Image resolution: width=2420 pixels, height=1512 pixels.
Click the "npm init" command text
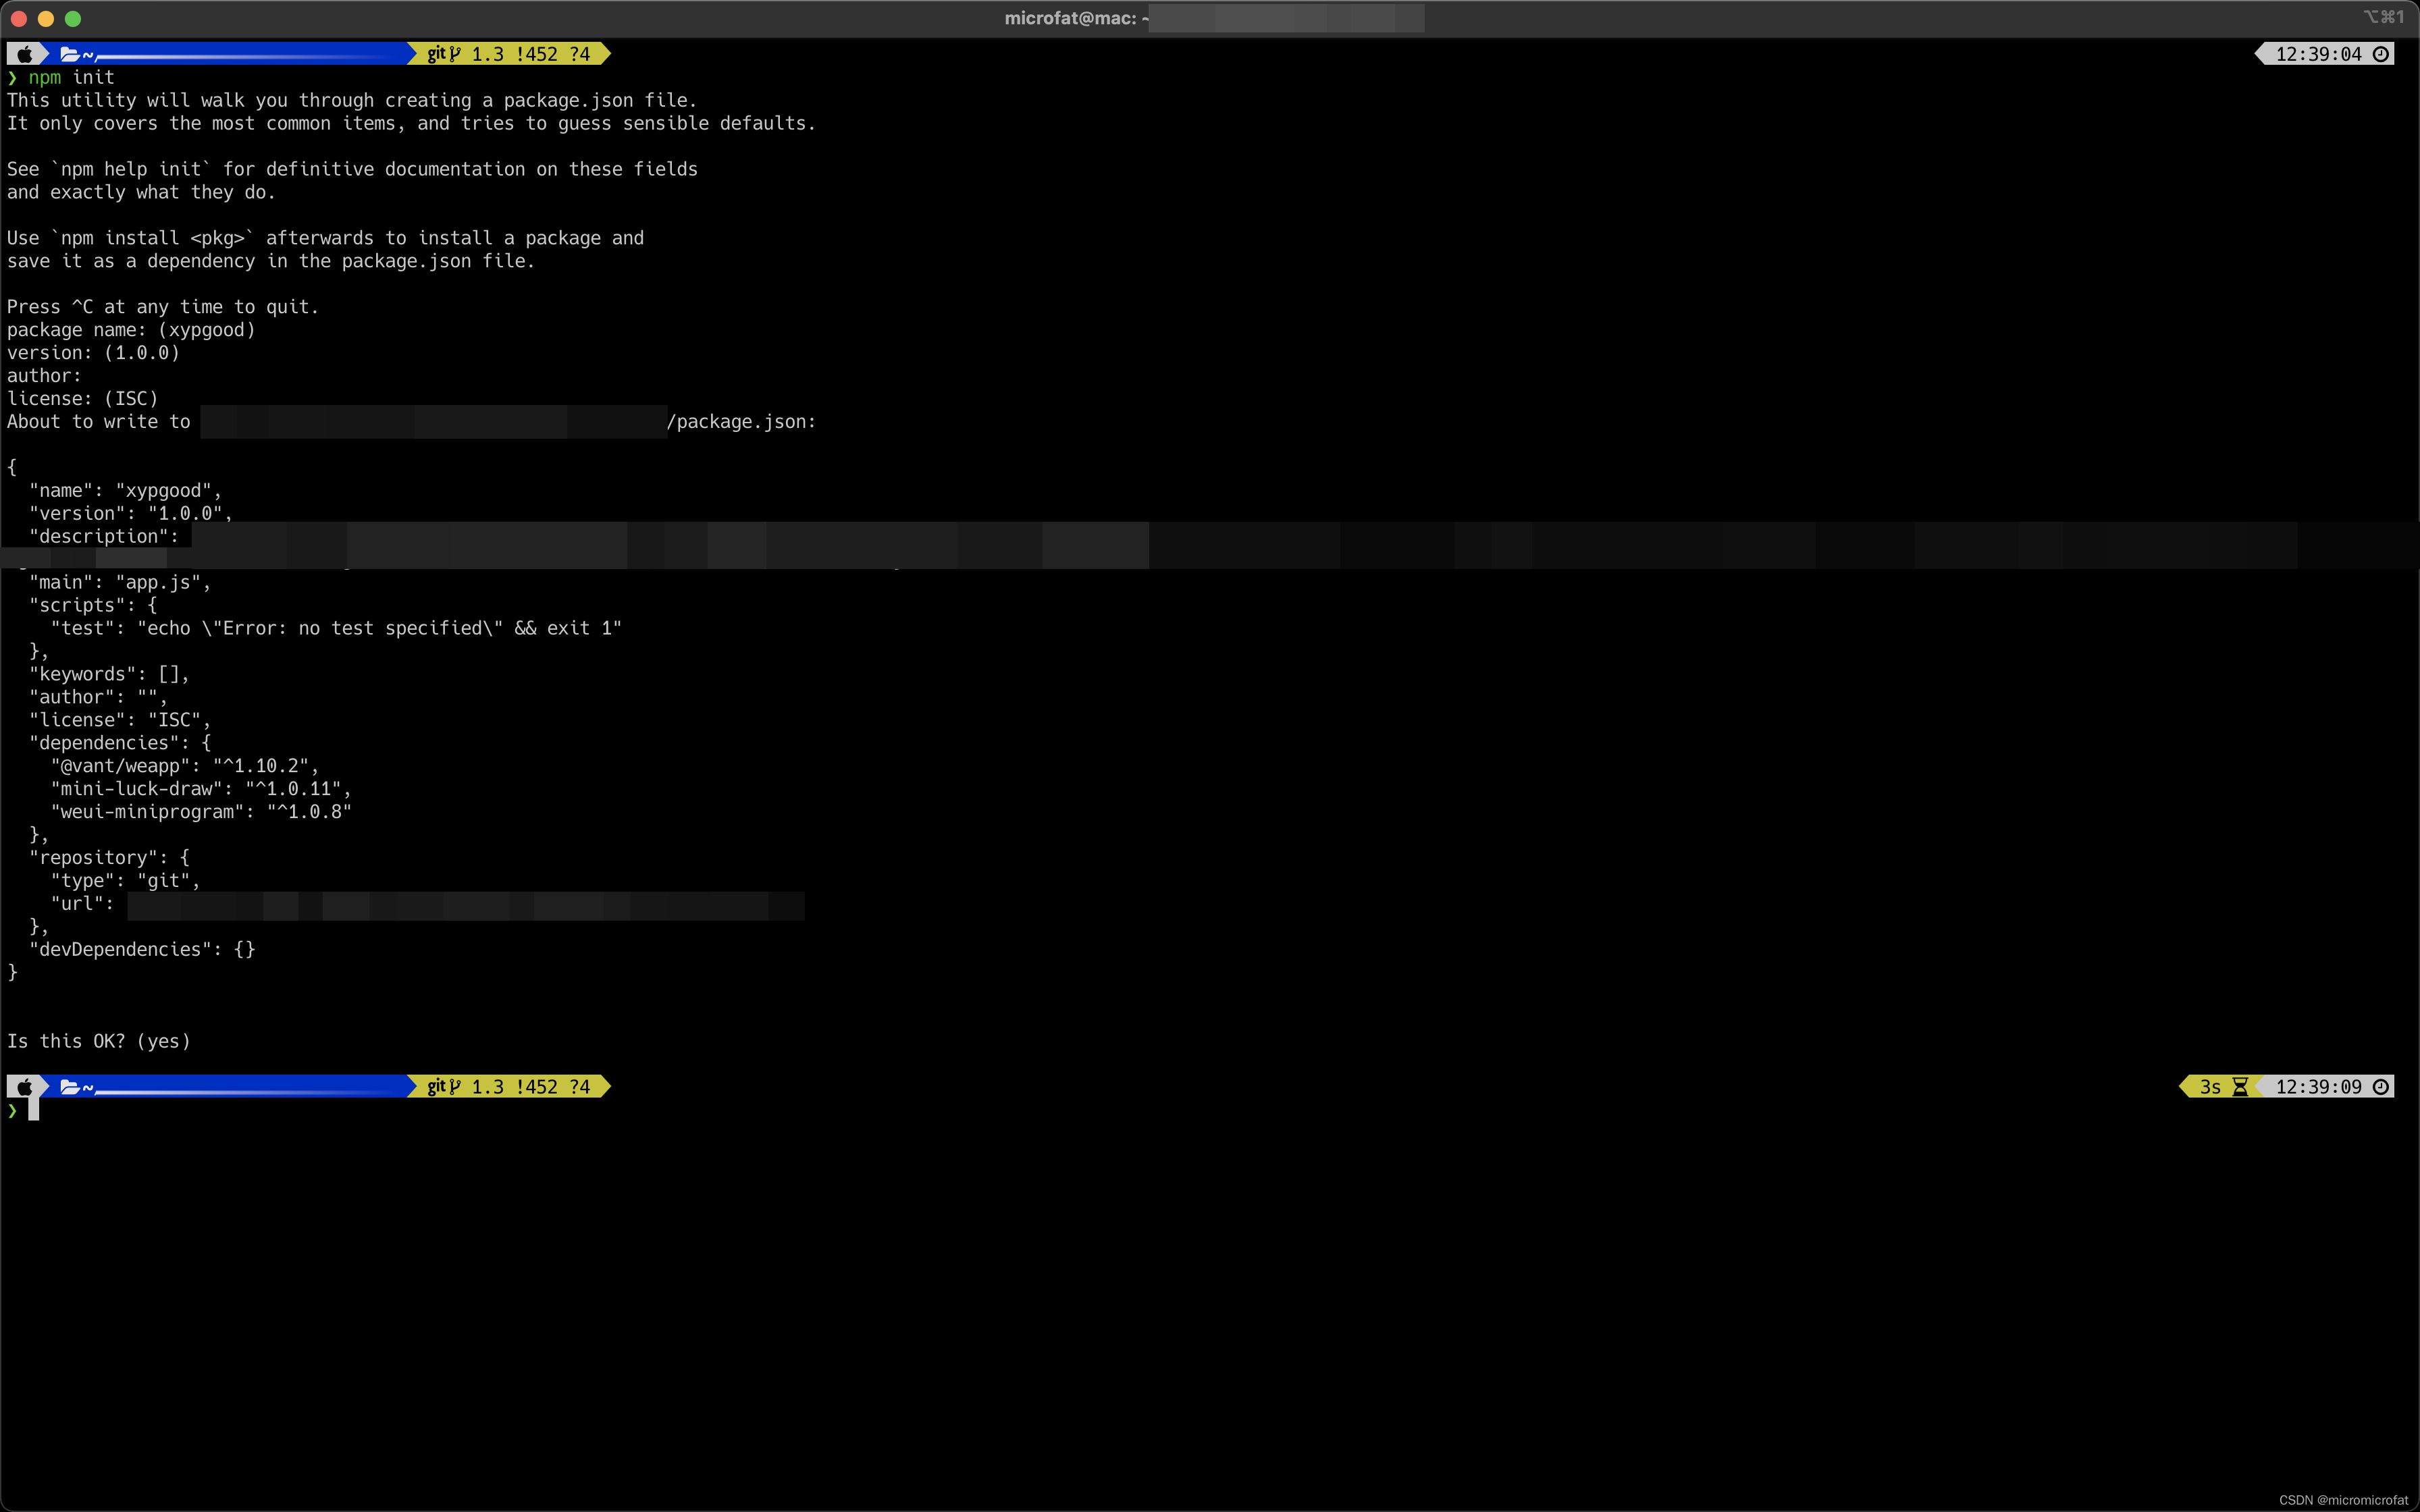(71, 77)
